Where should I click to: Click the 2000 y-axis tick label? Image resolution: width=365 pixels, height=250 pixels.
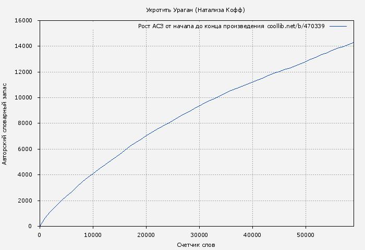click(26, 201)
